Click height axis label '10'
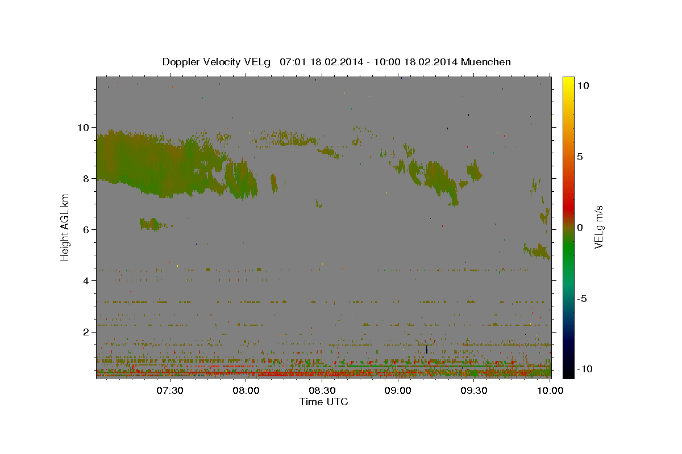The width and height of the screenshot is (682, 454). 84,127
